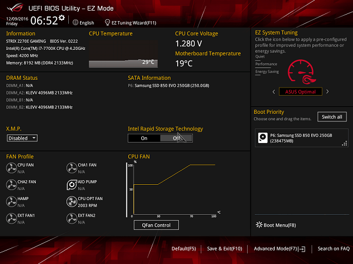This screenshot has width=353, height=264.
Task: Click the Intel Core i7-7700K CPU line
Action: (46, 48)
